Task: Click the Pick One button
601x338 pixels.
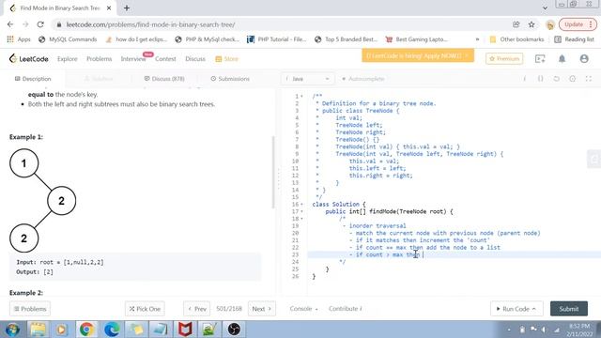Action: (x=145, y=309)
